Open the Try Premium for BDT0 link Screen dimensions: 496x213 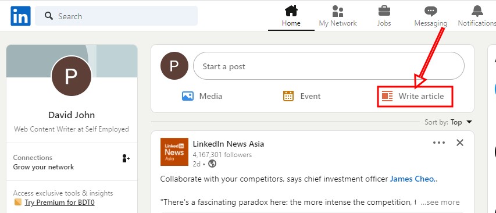point(59,203)
